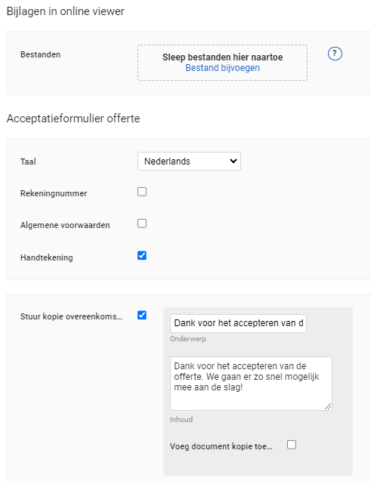Click the Bestand bijvoegen link
This screenshot has width=371, height=481.
click(222, 68)
